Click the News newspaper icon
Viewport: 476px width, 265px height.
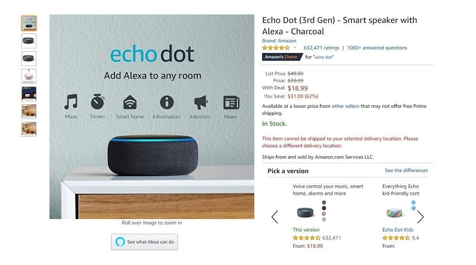[x=231, y=103]
